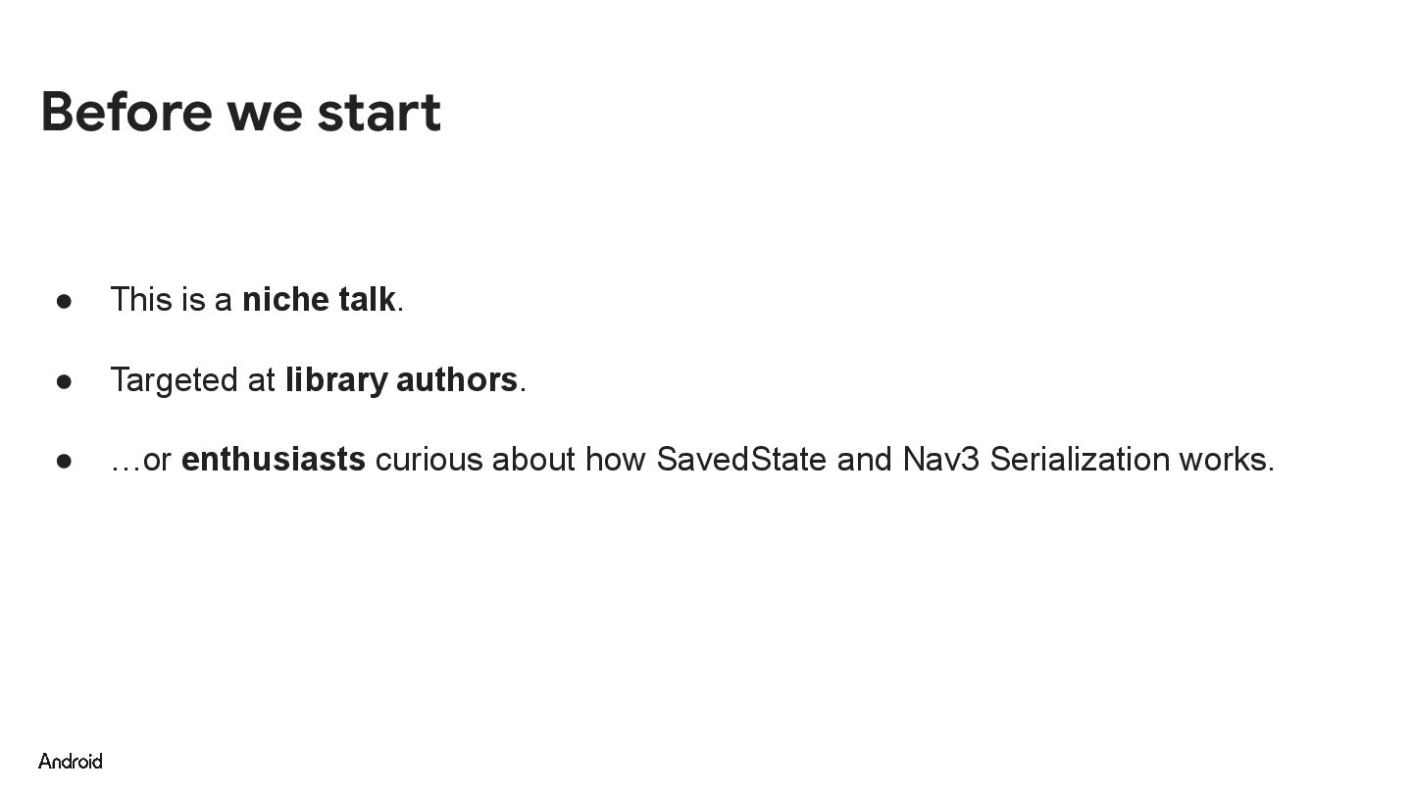Click the bullet dot before '…or enthusiasts'
Viewport: 1412px width, 794px height.
65,461
